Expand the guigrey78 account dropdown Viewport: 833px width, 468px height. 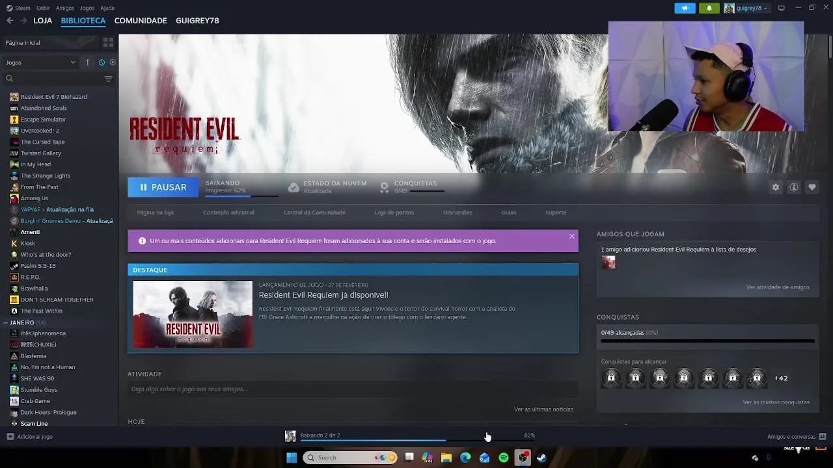[x=746, y=8]
